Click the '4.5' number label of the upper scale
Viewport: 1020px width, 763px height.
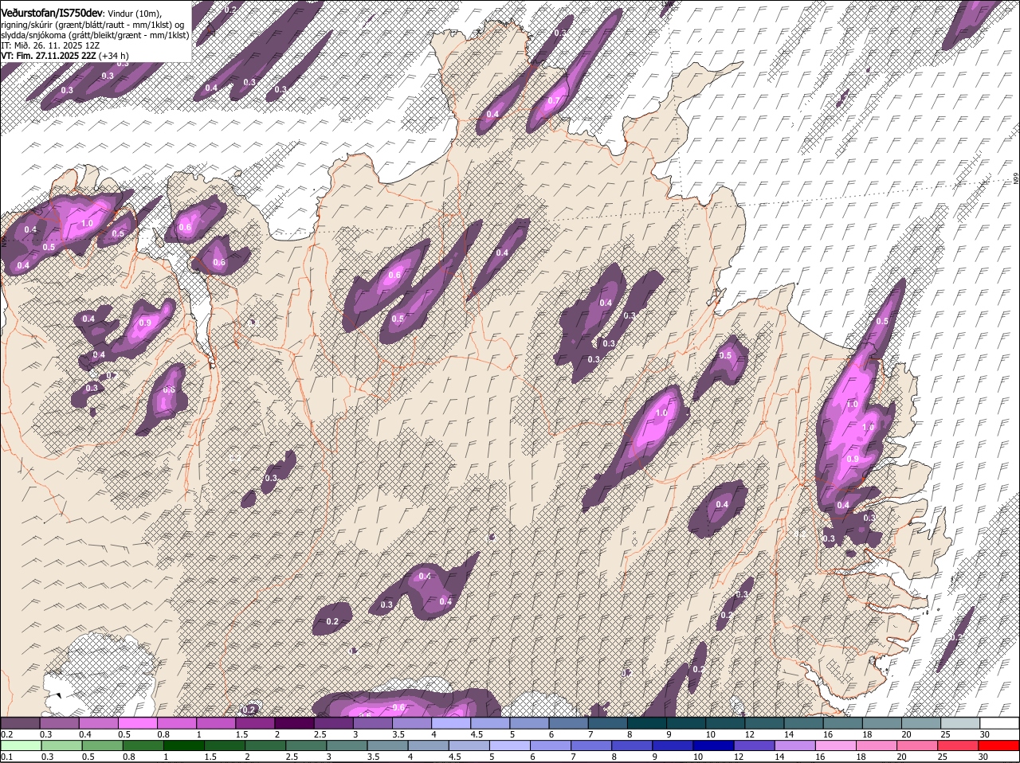click(477, 734)
